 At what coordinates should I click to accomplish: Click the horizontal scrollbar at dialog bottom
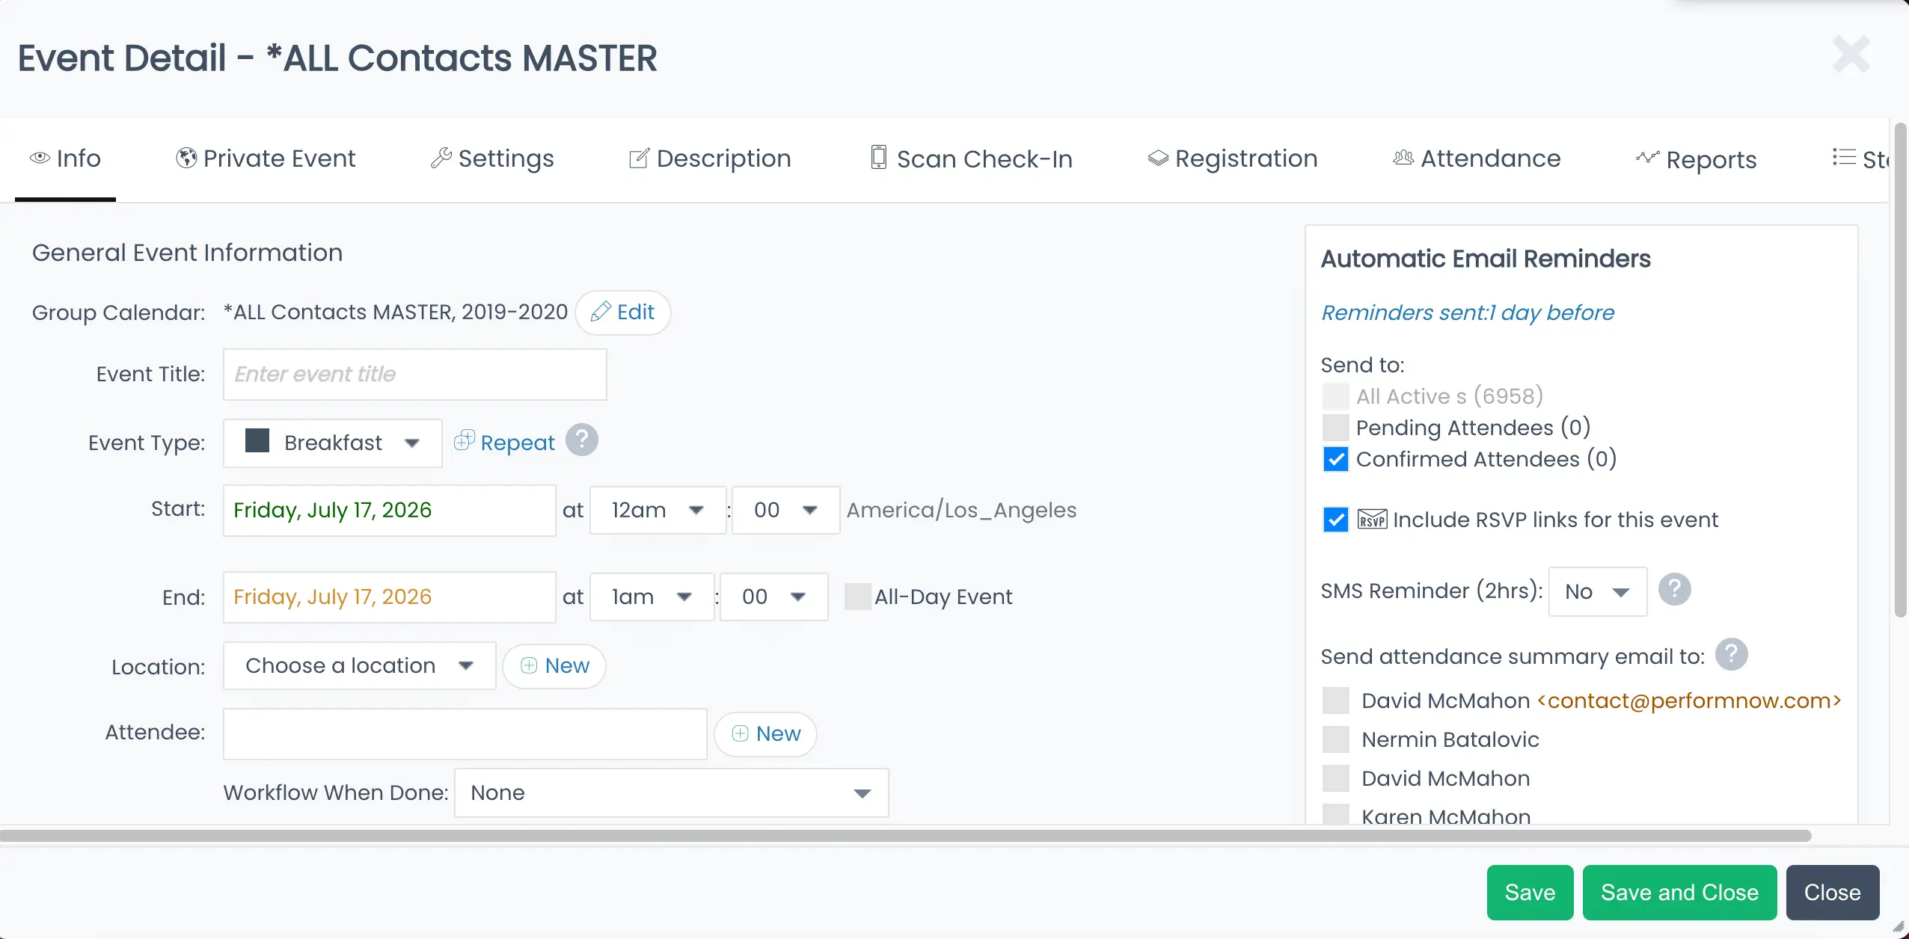click(905, 835)
